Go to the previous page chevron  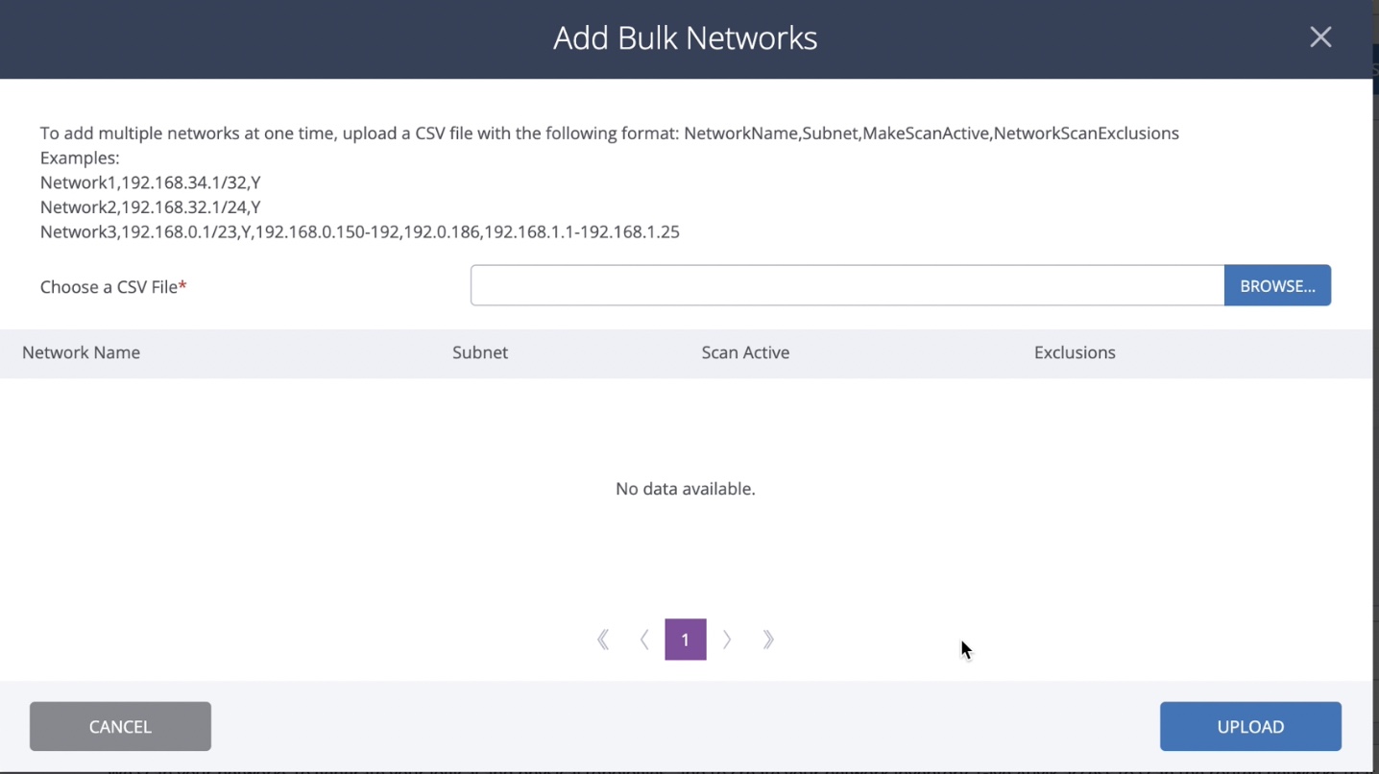644,639
